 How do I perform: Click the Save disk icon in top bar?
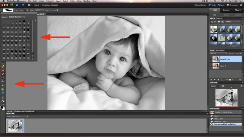(17, 5)
